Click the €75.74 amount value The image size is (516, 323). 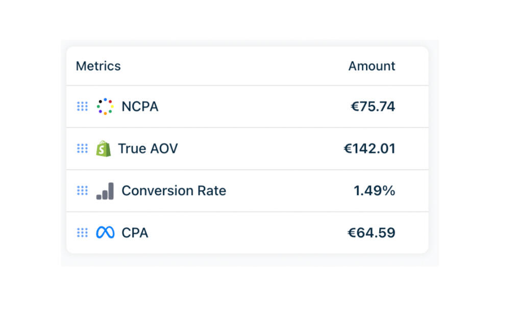(373, 107)
